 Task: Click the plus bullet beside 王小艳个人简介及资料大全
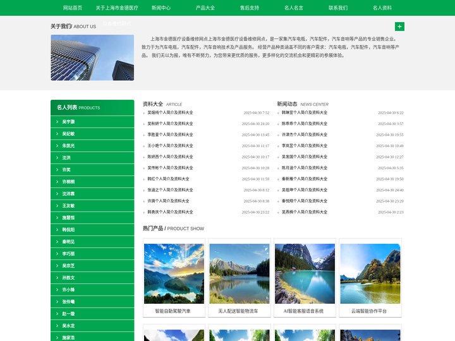pyautogui.click(x=143, y=146)
